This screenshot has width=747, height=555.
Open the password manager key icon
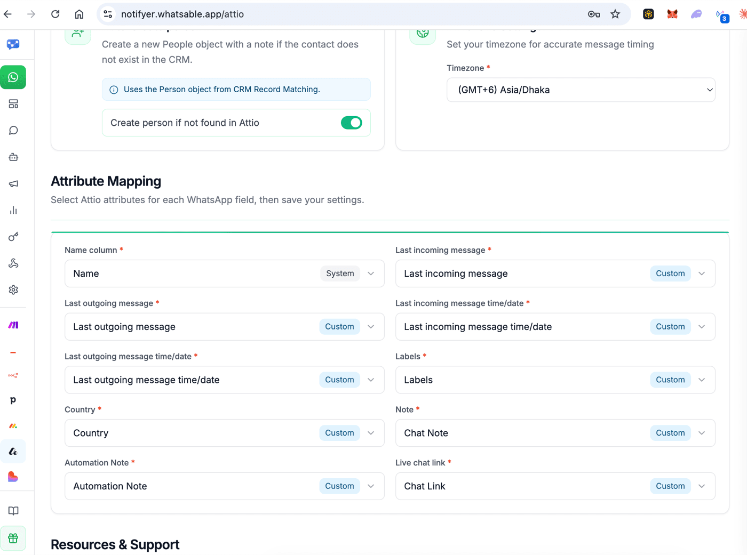(594, 14)
